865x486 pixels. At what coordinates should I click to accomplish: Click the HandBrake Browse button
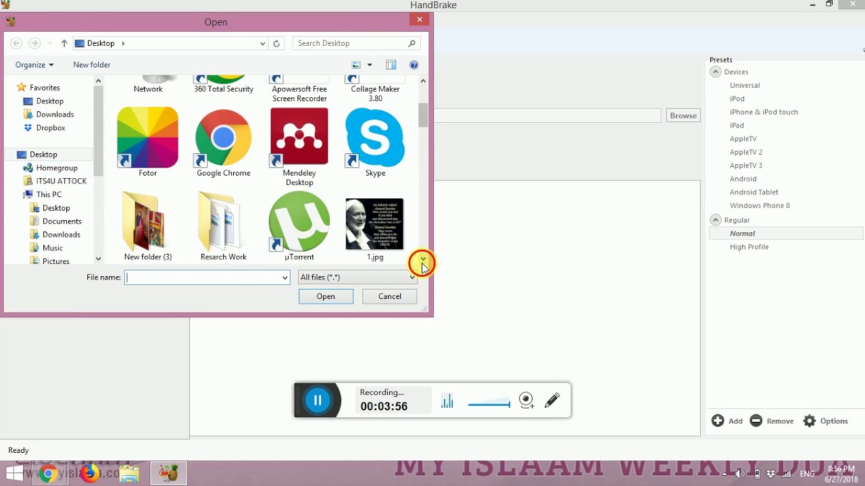pyautogui.click(x=683, y=115)
